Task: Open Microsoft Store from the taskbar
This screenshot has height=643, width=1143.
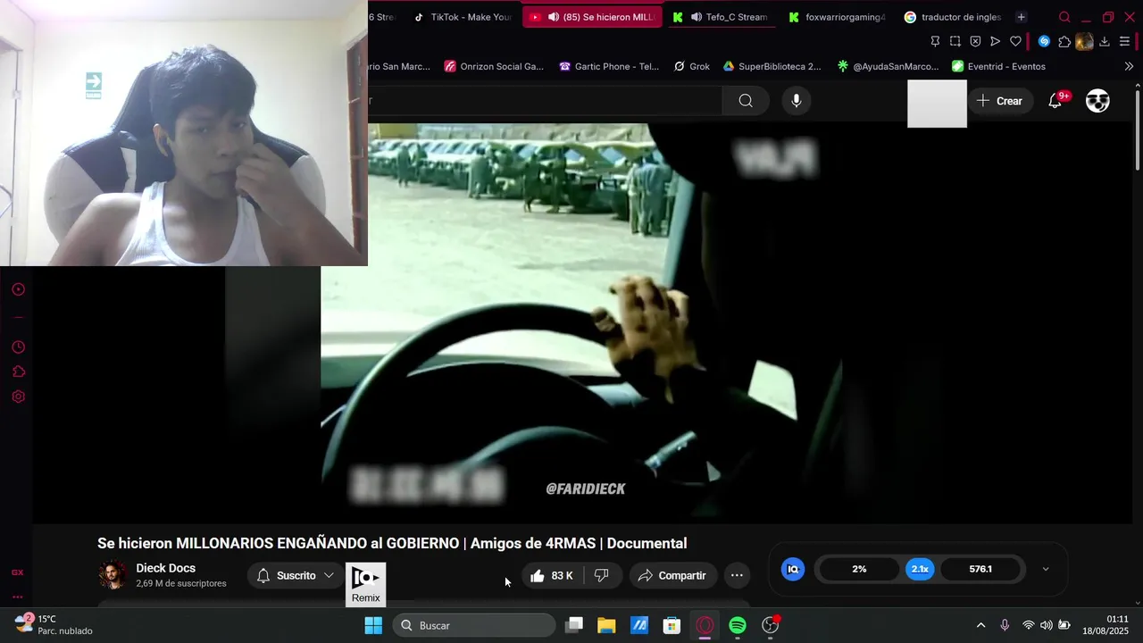Action: [x=672, y=625]
